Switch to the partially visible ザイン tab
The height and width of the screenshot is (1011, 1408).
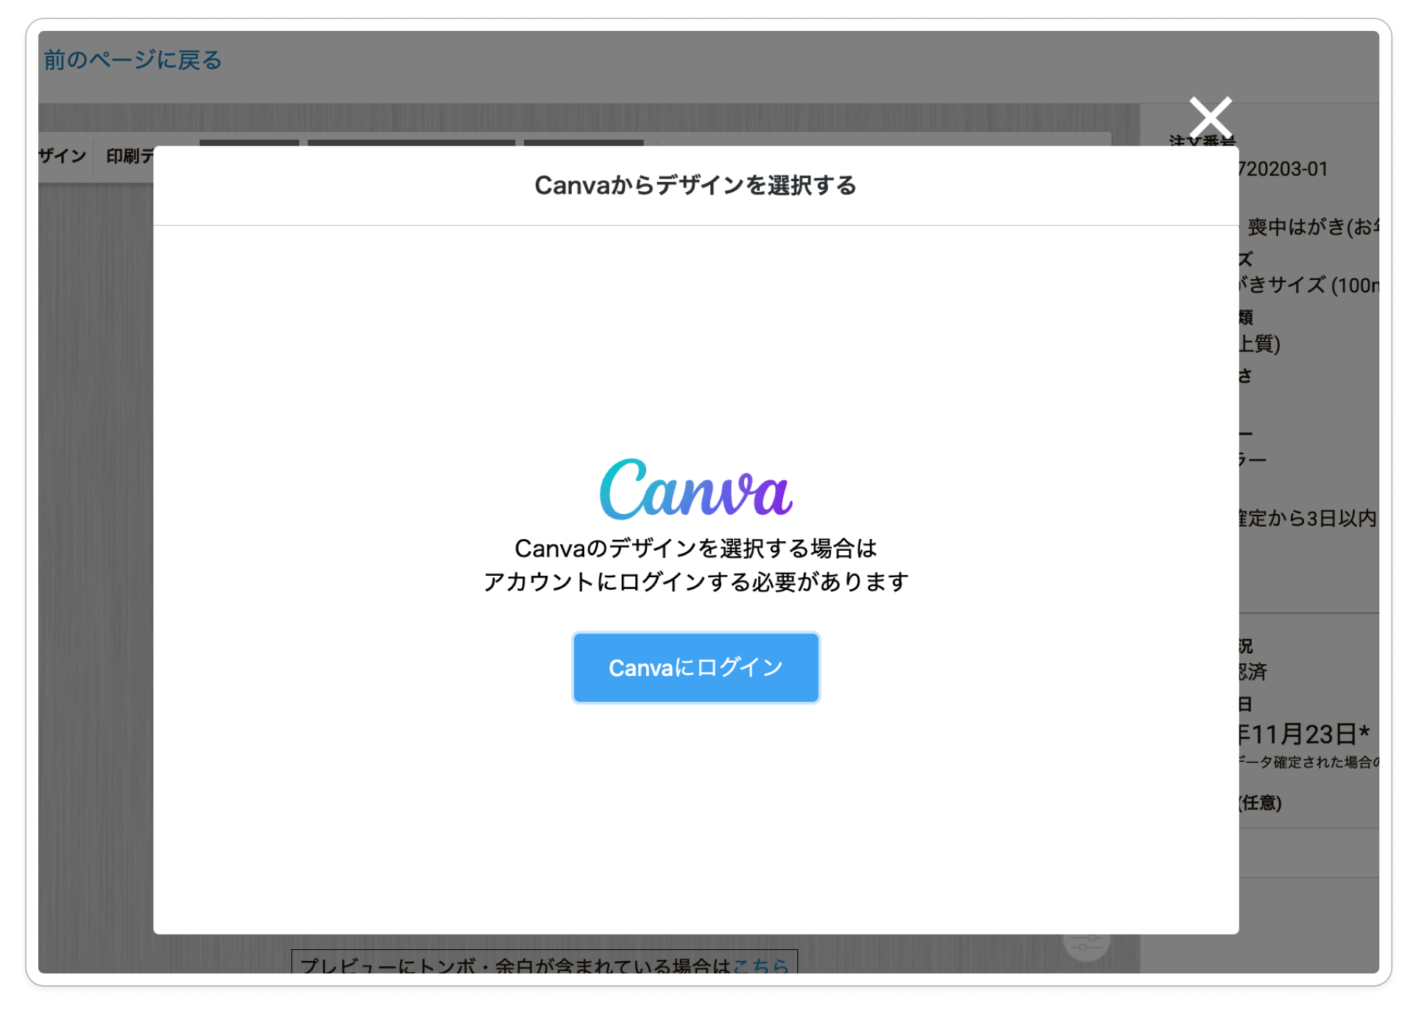tap(63, 156)
